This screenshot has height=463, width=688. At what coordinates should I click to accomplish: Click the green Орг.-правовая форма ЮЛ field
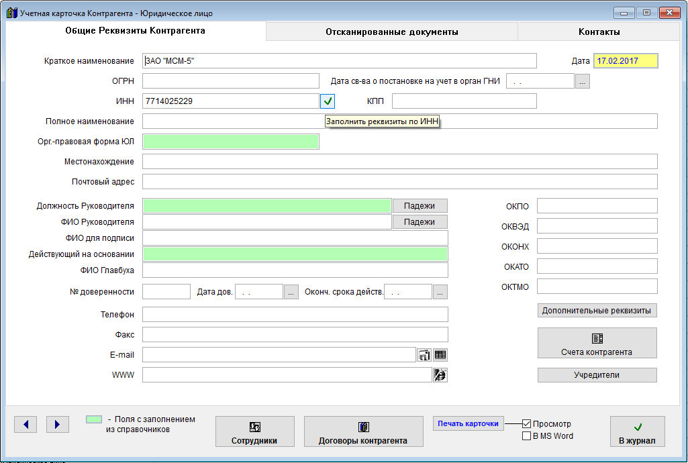click(x=230, y=142)
